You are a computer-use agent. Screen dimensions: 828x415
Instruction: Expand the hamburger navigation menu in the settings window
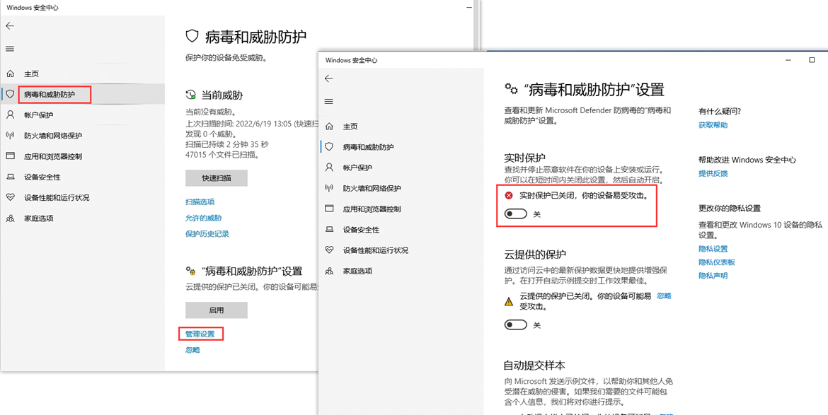click(x=328, y=102)
